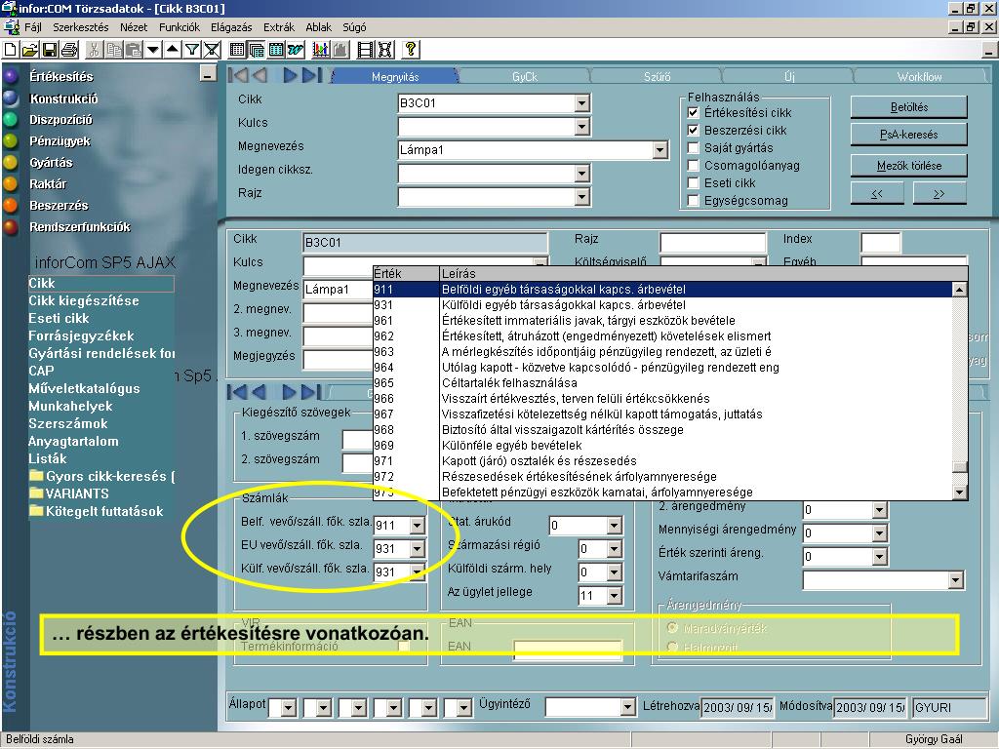
Task: Click the Filter funnel toolbar icon
Action: click(x=192, y=50)
